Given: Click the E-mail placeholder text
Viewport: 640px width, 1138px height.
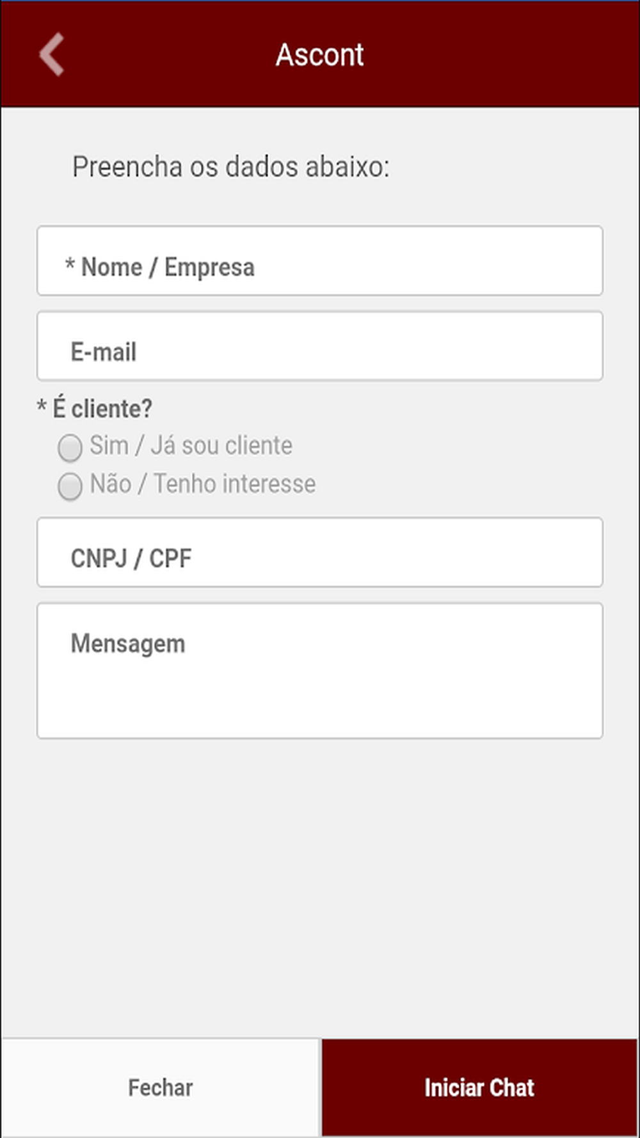Looking at the screenshot, I should click(x=104, y=352).
